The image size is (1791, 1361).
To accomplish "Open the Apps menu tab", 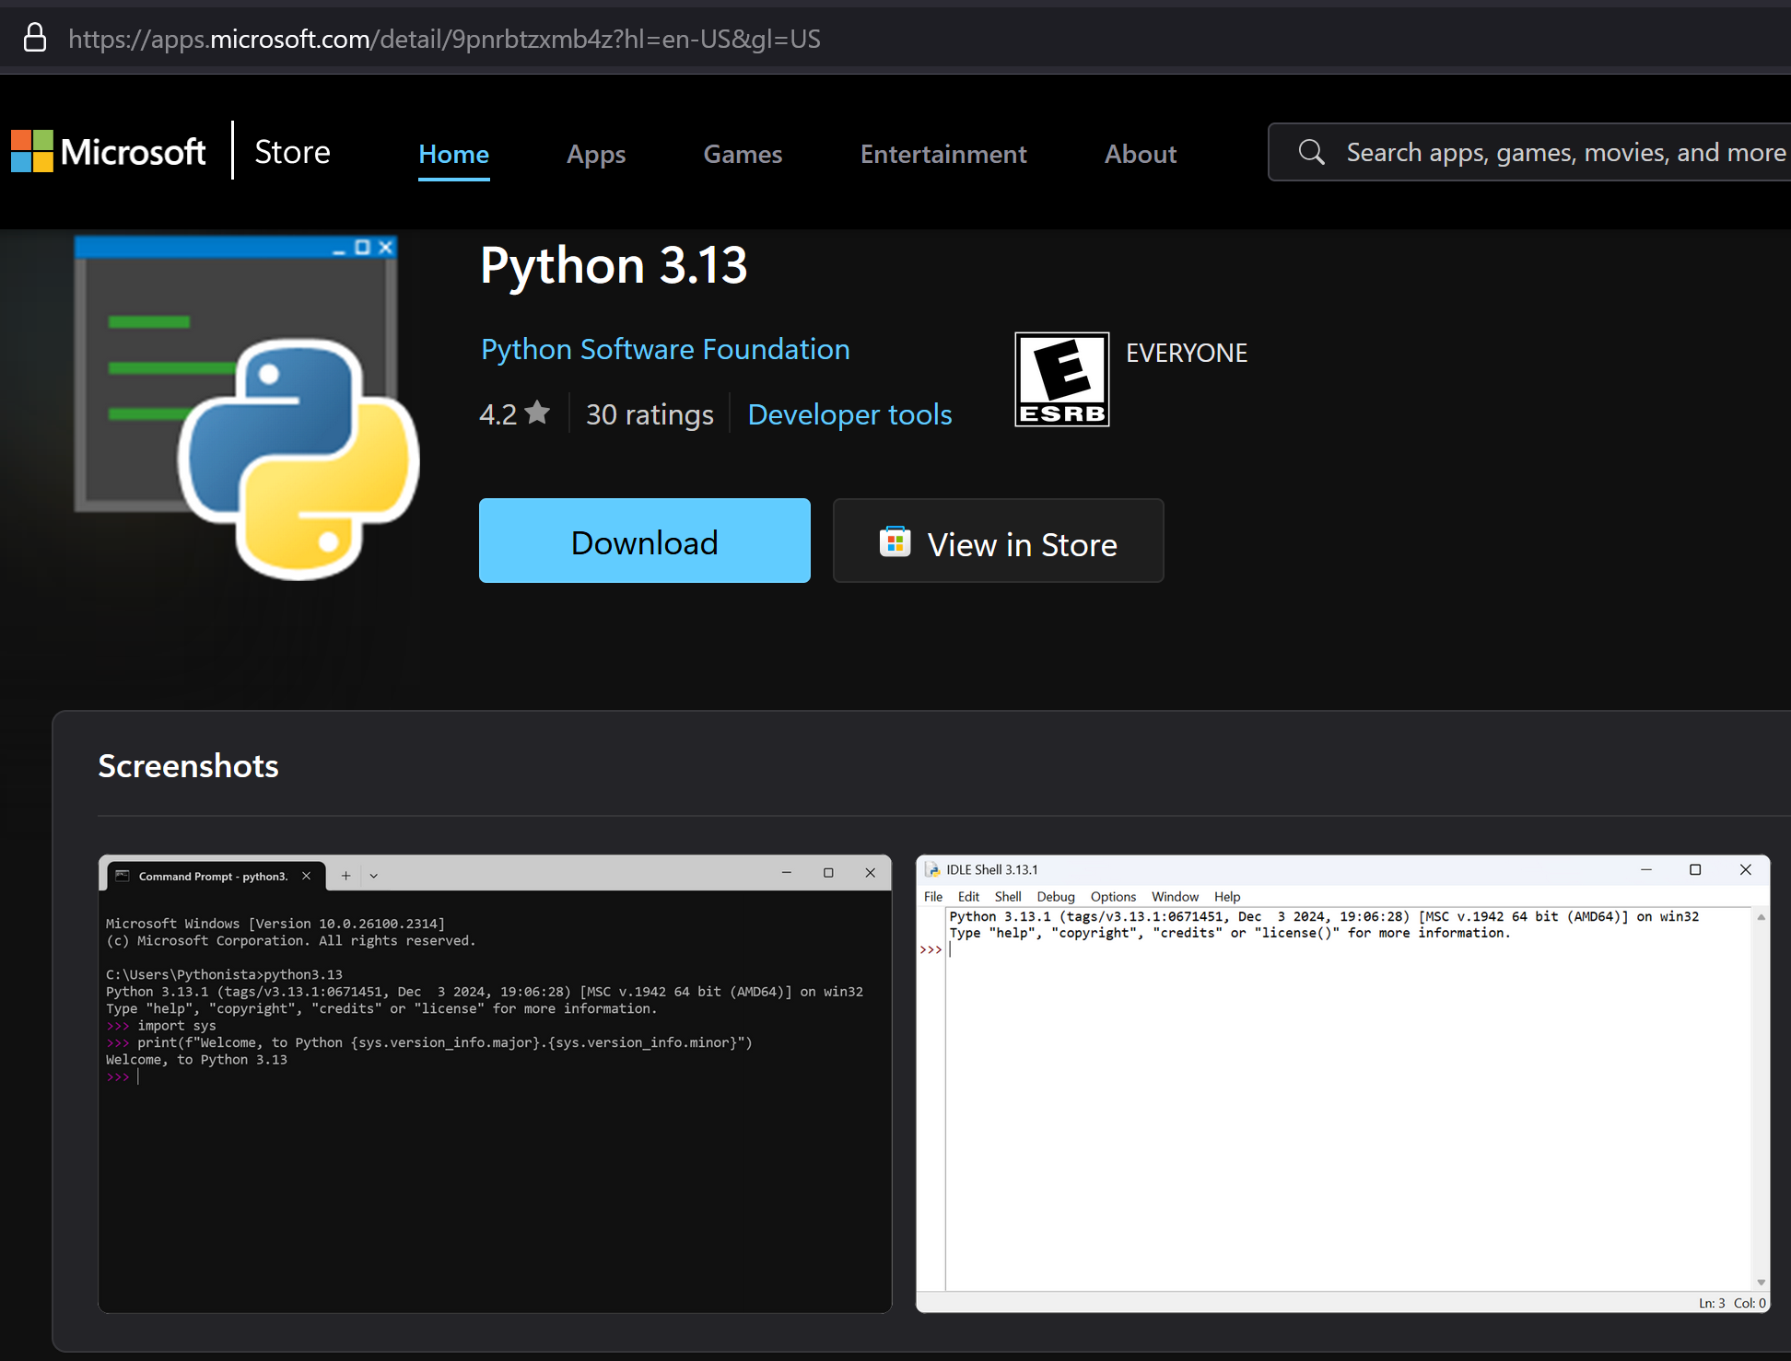I will 596,153.
